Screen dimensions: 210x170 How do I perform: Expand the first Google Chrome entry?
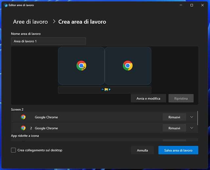[x=192, y=117]
